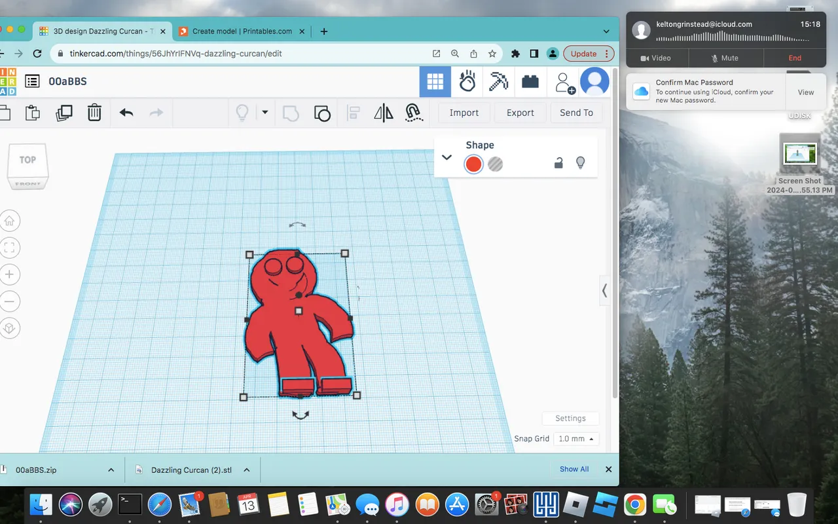Switch to Blocks pickaxe mode

[x=499, y=81]
